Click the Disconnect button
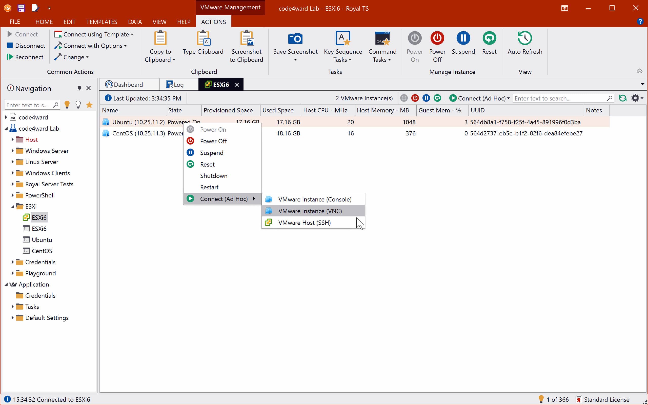Image resolution: width=648 pixels, height=405 pixels. pos(26,46)
